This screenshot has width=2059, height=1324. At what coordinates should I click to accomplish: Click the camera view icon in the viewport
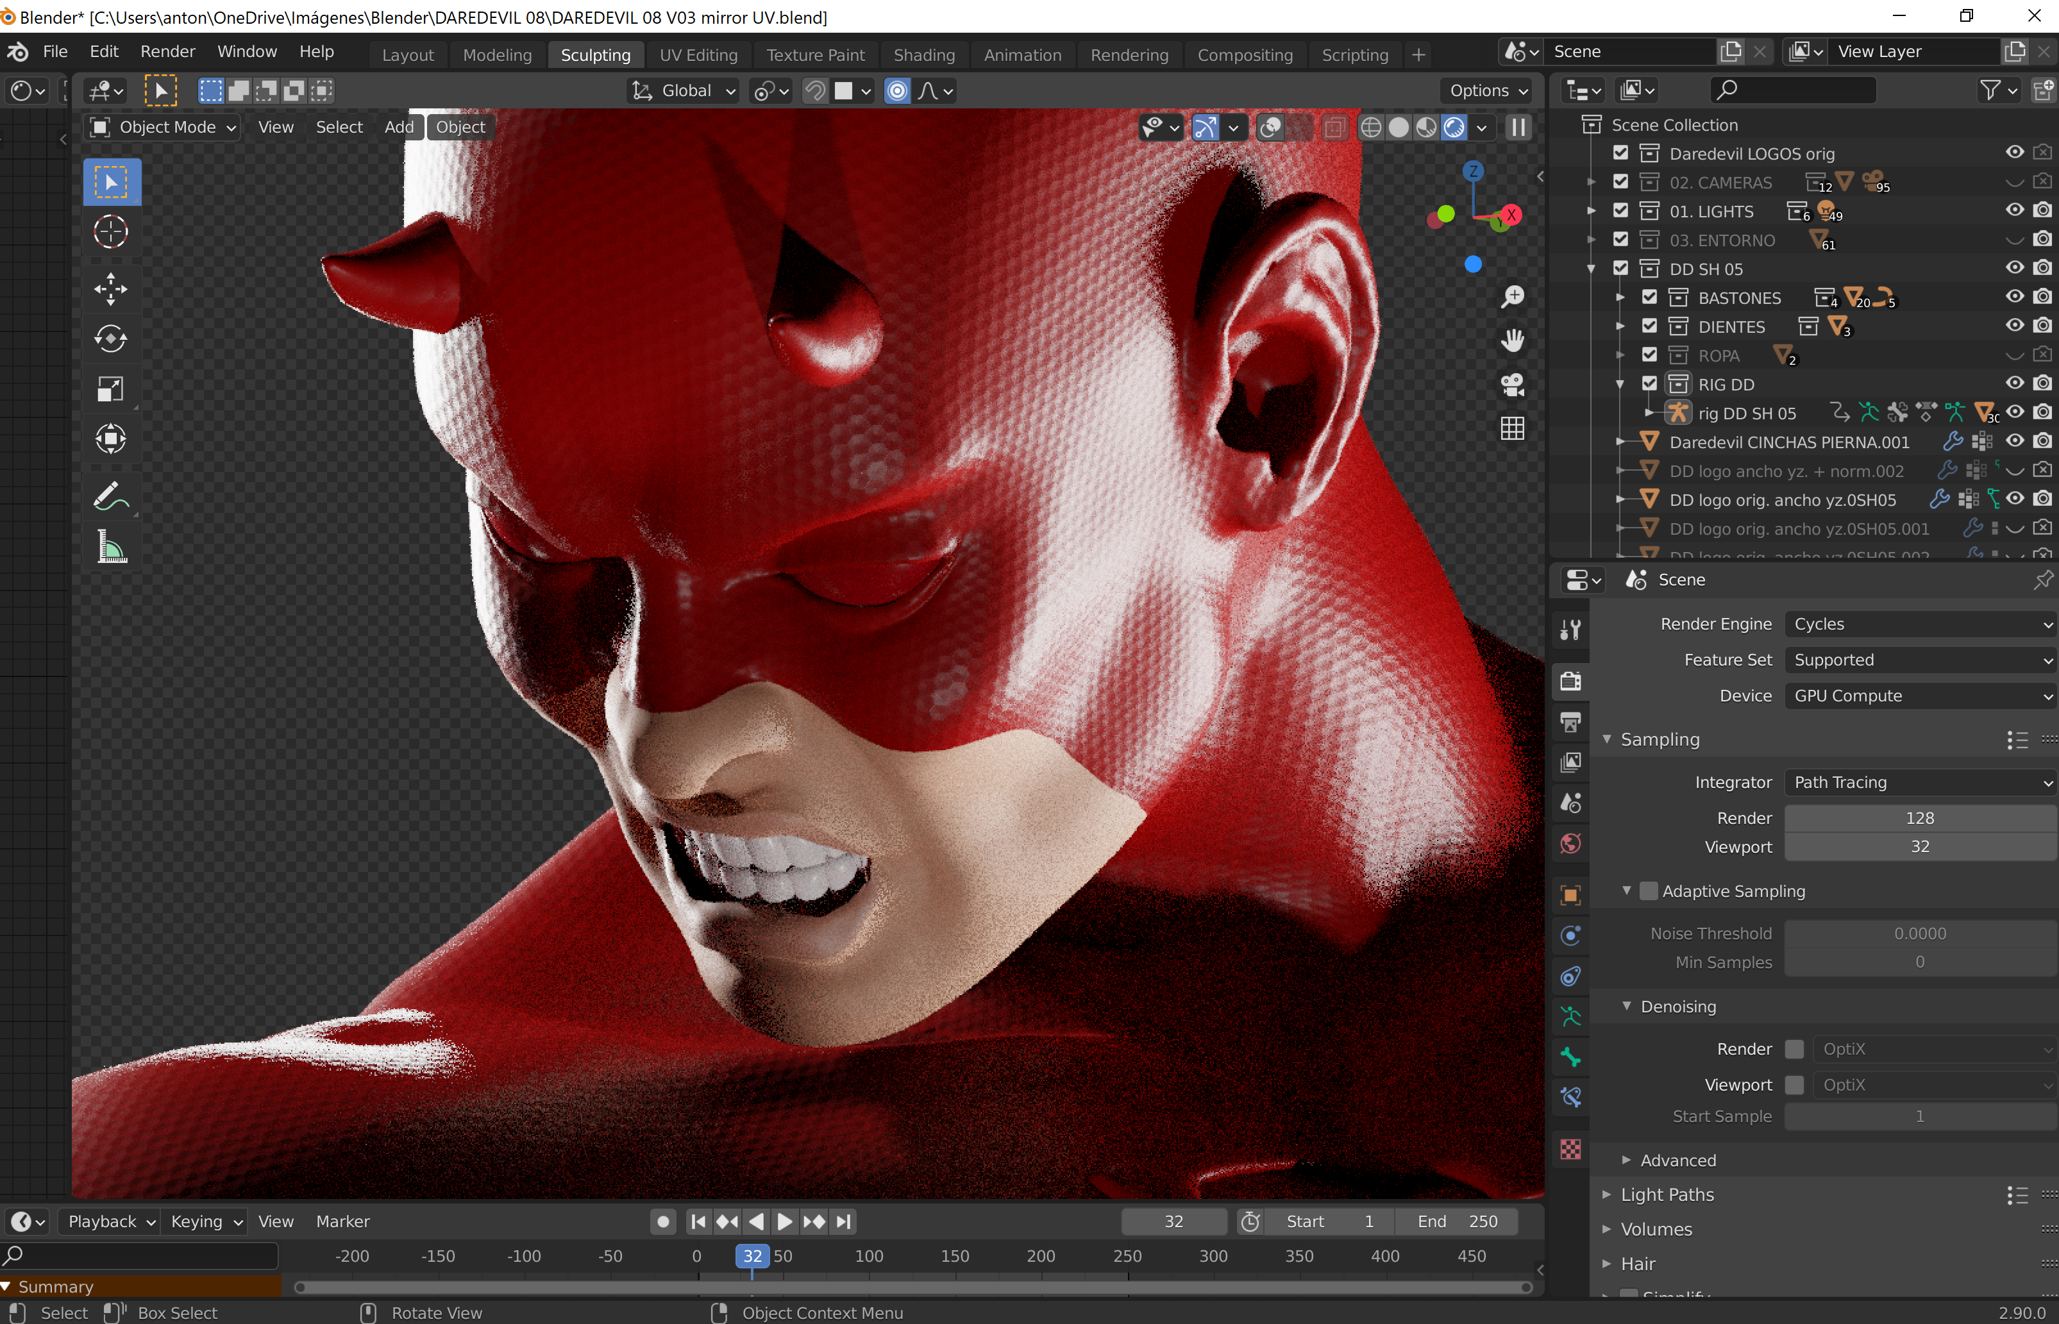tap(1512, 384)
